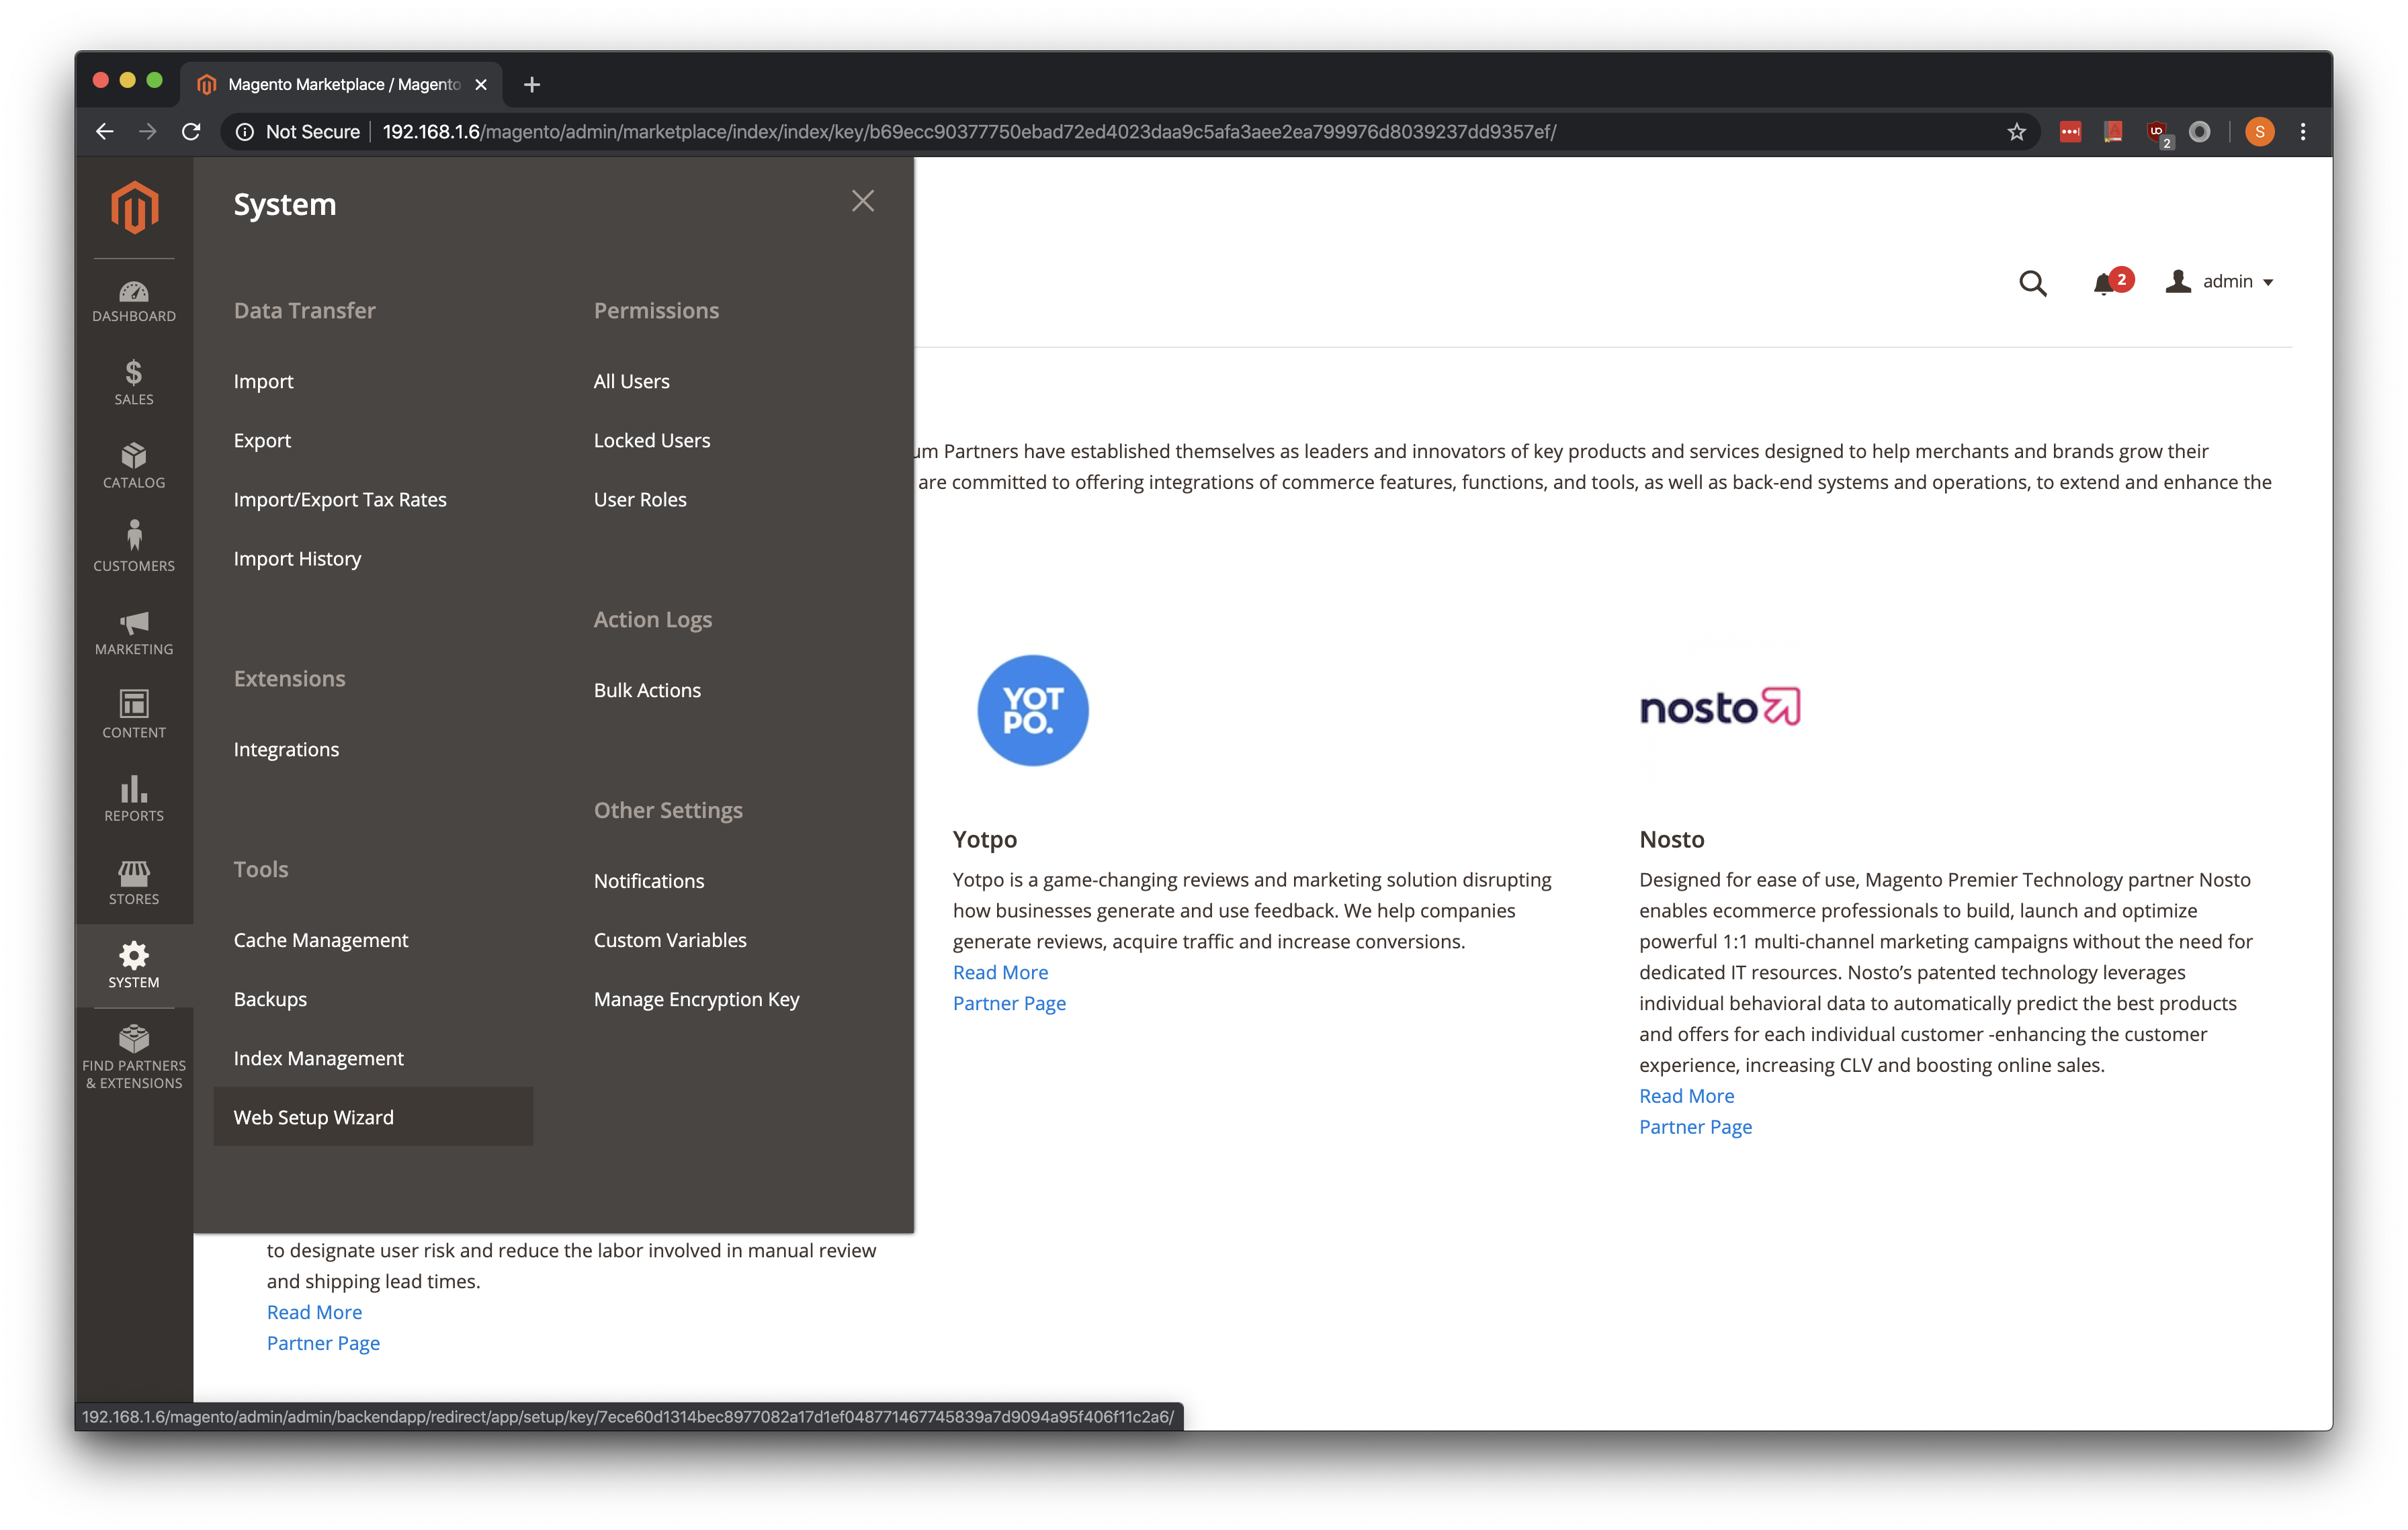The width and height of the screenshot is (2408, 1530).
Task: Open Import under Data Transfer
Action: pos(263,381)
